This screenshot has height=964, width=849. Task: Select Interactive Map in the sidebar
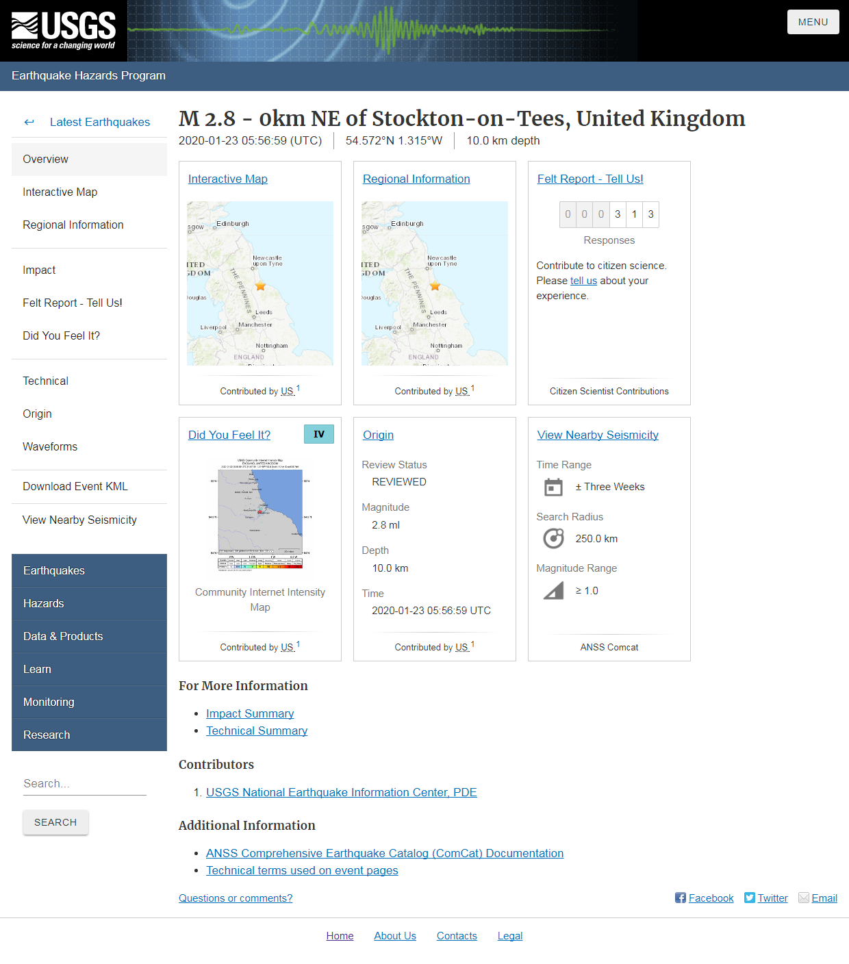pos(89,192)
